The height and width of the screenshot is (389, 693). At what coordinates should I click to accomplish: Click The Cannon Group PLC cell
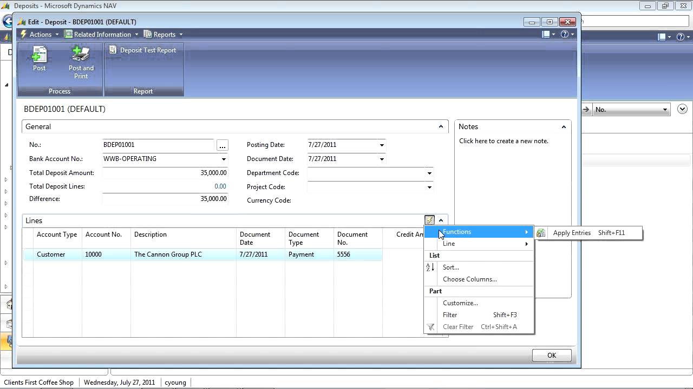[x=184, y=254]
